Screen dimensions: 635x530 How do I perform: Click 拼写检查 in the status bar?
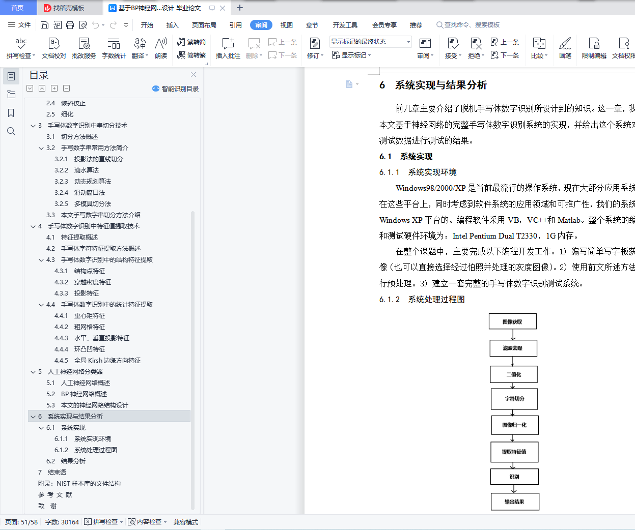point(104,522)
